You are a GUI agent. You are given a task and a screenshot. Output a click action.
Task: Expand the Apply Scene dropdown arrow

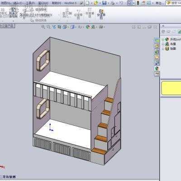coord(96,27)
